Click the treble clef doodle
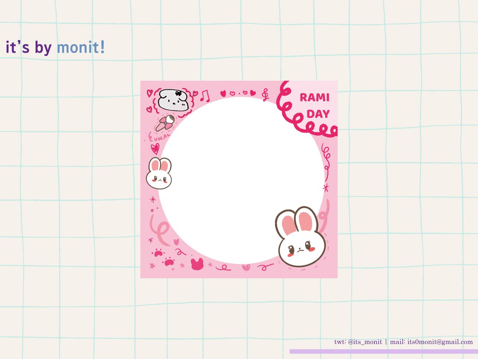Screen dimensions: 478x359 266,94
